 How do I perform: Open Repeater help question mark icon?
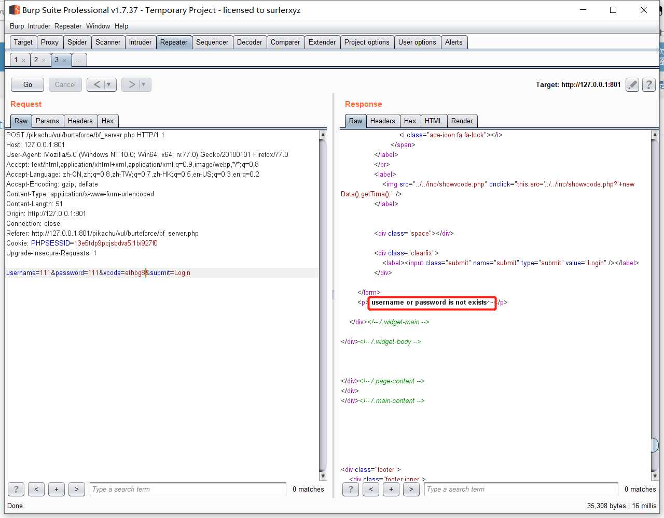click(649, 85)
